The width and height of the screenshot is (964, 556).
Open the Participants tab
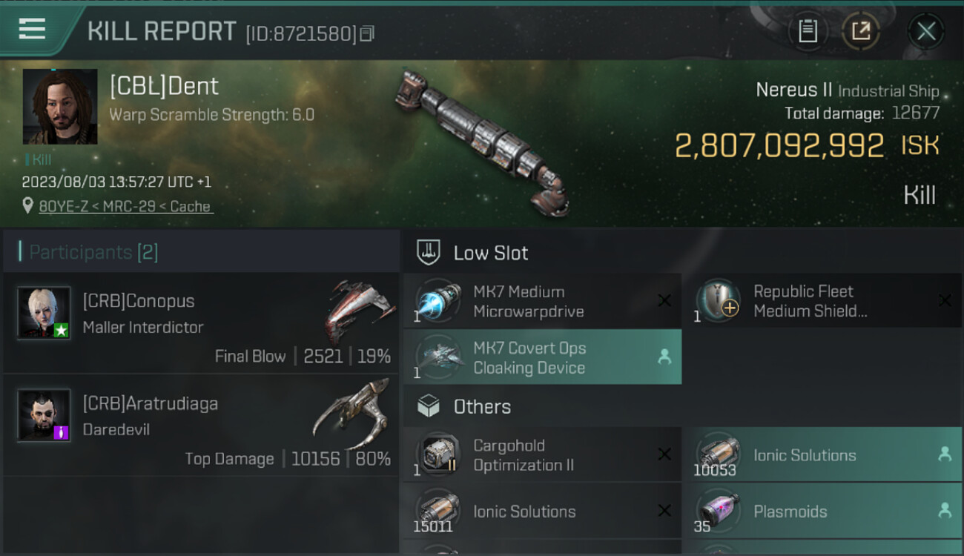pos(93,252)
